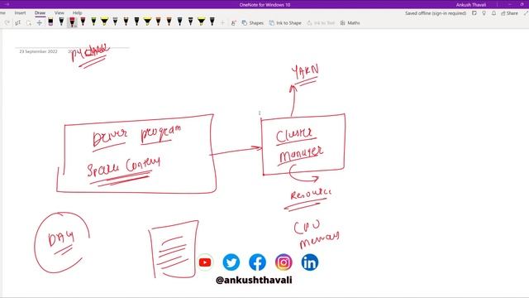The image size is (529, 298).
Task: Click account name Ankush Thavali
Action: pyautogui.click(x=471, y=5)
